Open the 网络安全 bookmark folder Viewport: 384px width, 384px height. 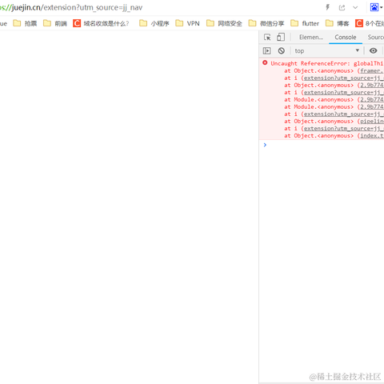tap(224, 23)
